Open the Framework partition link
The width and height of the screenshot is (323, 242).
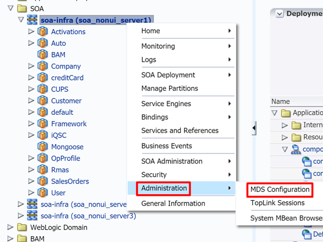coord(69,124)
